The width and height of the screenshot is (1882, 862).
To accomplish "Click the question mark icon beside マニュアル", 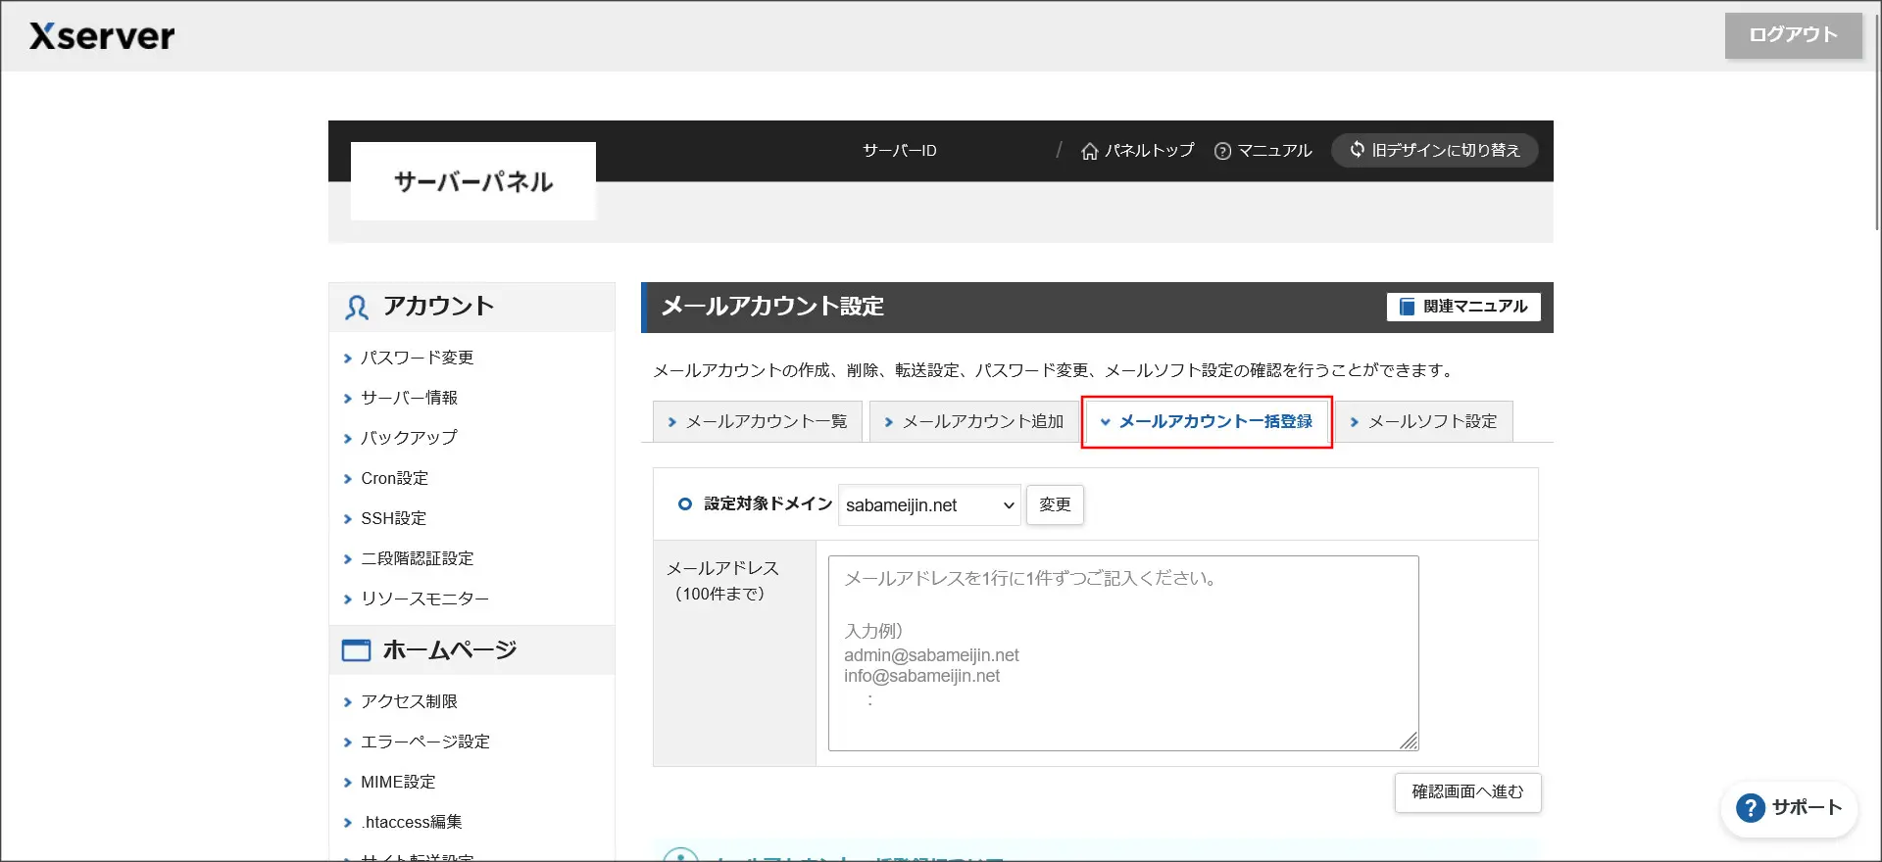I will point(1222,151).
